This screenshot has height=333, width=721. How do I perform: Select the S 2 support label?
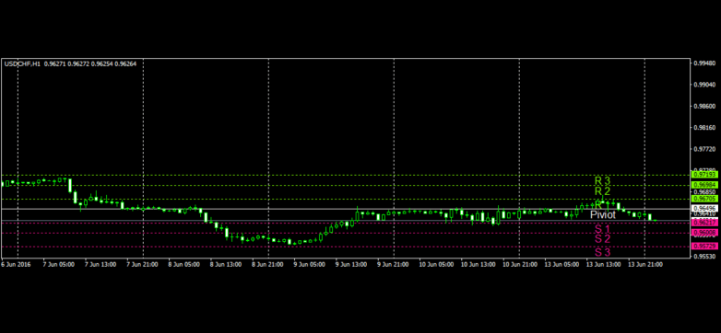coord(602,239)
